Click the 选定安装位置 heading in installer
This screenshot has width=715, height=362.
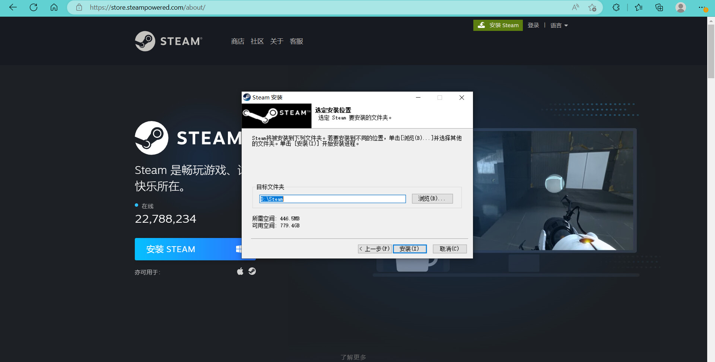[x=333, y=110]
